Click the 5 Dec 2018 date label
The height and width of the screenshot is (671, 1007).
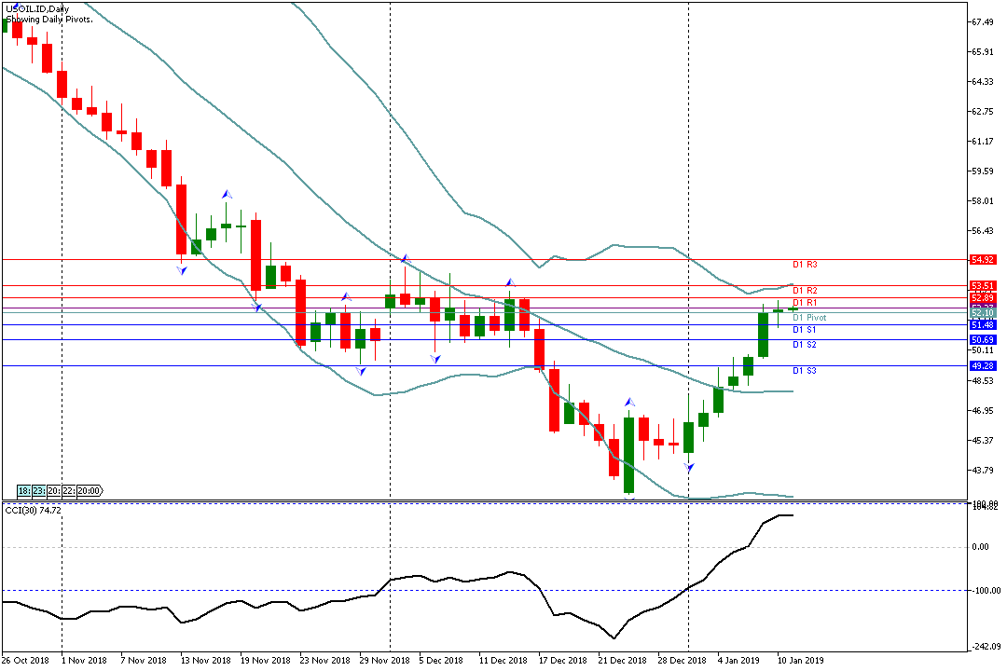[440, 660]
